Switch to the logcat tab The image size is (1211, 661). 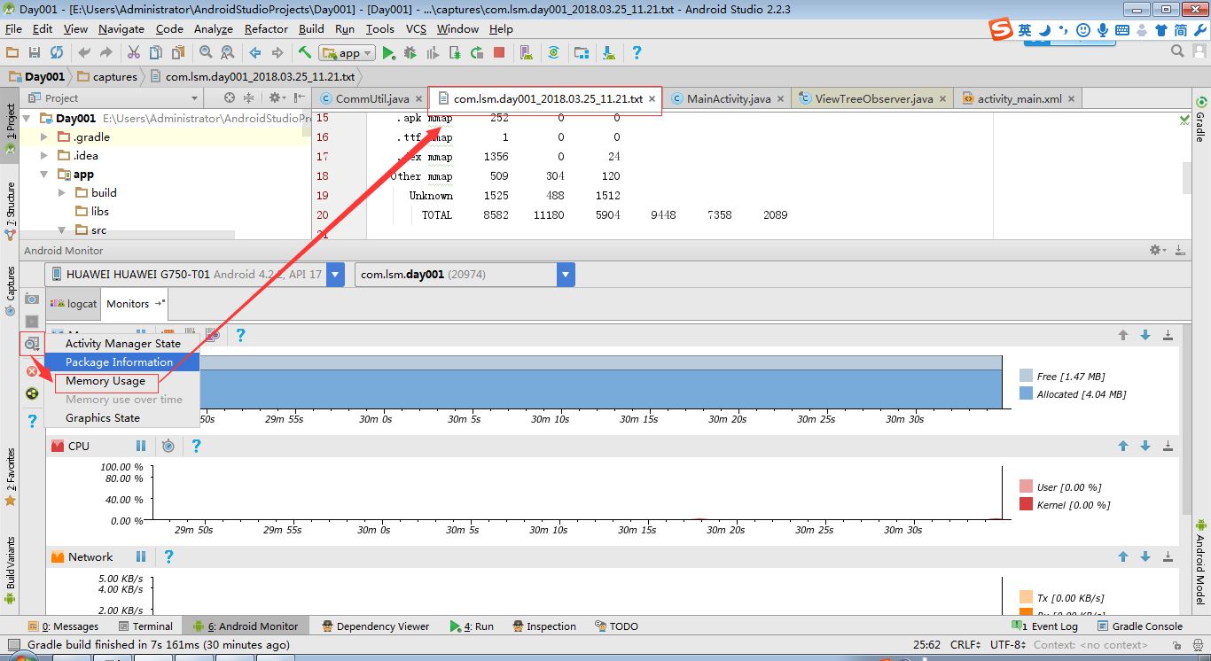(x=74, y=303)
